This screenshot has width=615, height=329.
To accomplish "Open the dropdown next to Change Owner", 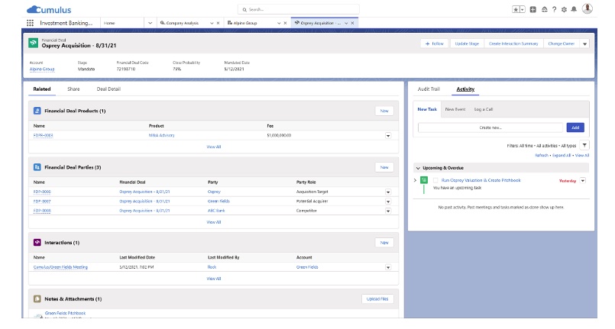I will coord(585,44).
